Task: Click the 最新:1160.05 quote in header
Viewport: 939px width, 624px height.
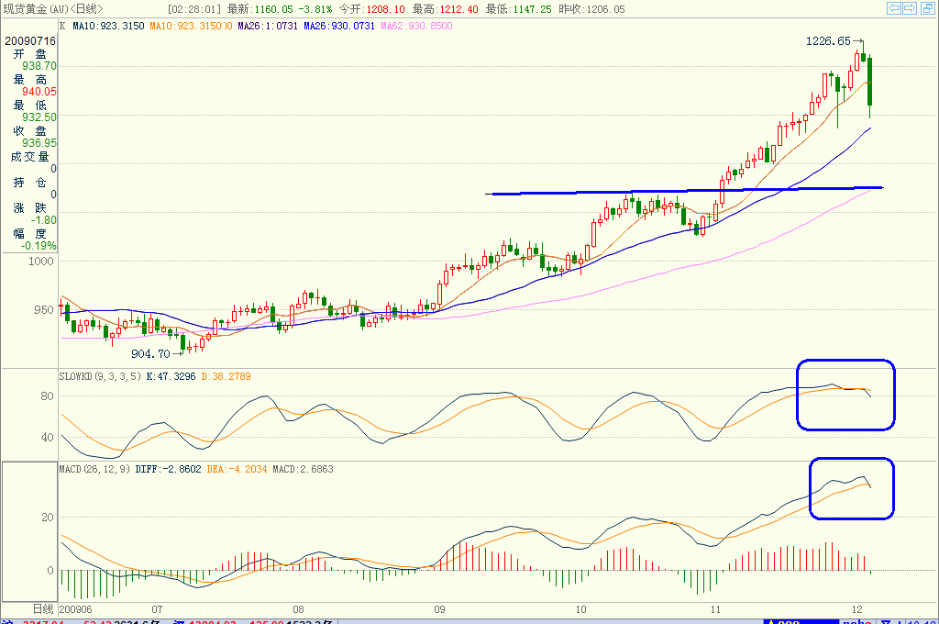Action: tap(260, 9)
